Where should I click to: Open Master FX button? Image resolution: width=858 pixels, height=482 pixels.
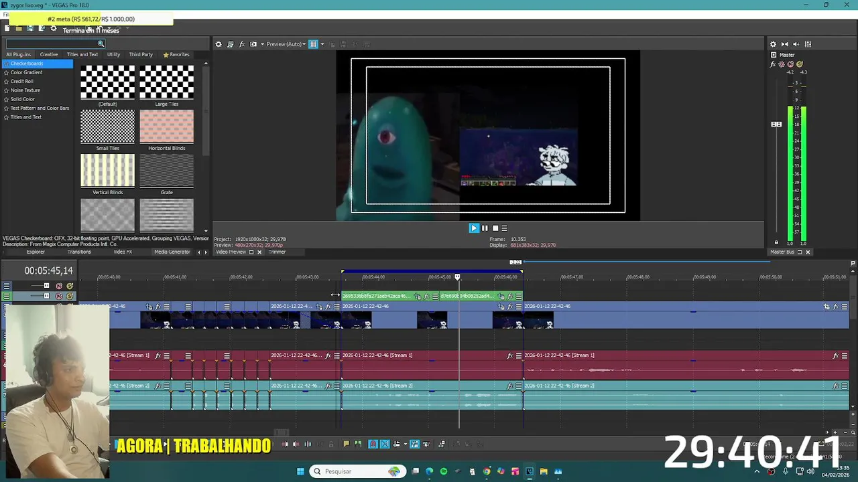(773, 64)
